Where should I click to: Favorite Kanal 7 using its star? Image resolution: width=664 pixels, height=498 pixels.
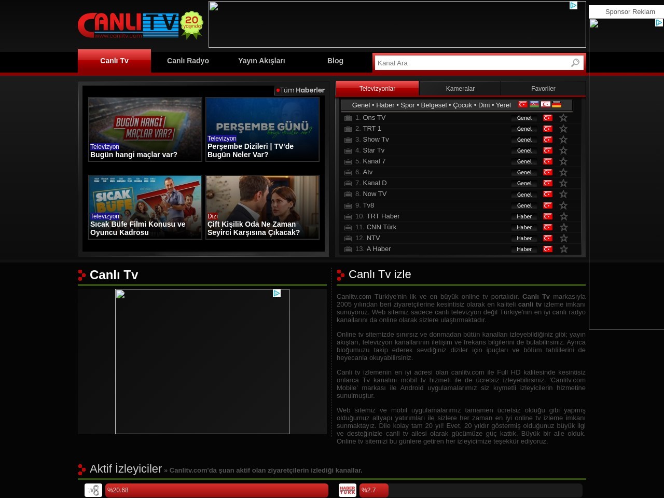coord(563,161)
